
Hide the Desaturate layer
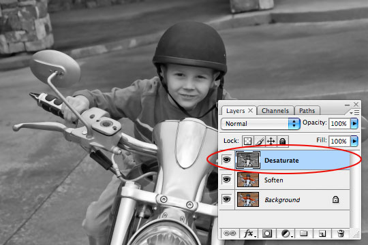tap(226, 160)
